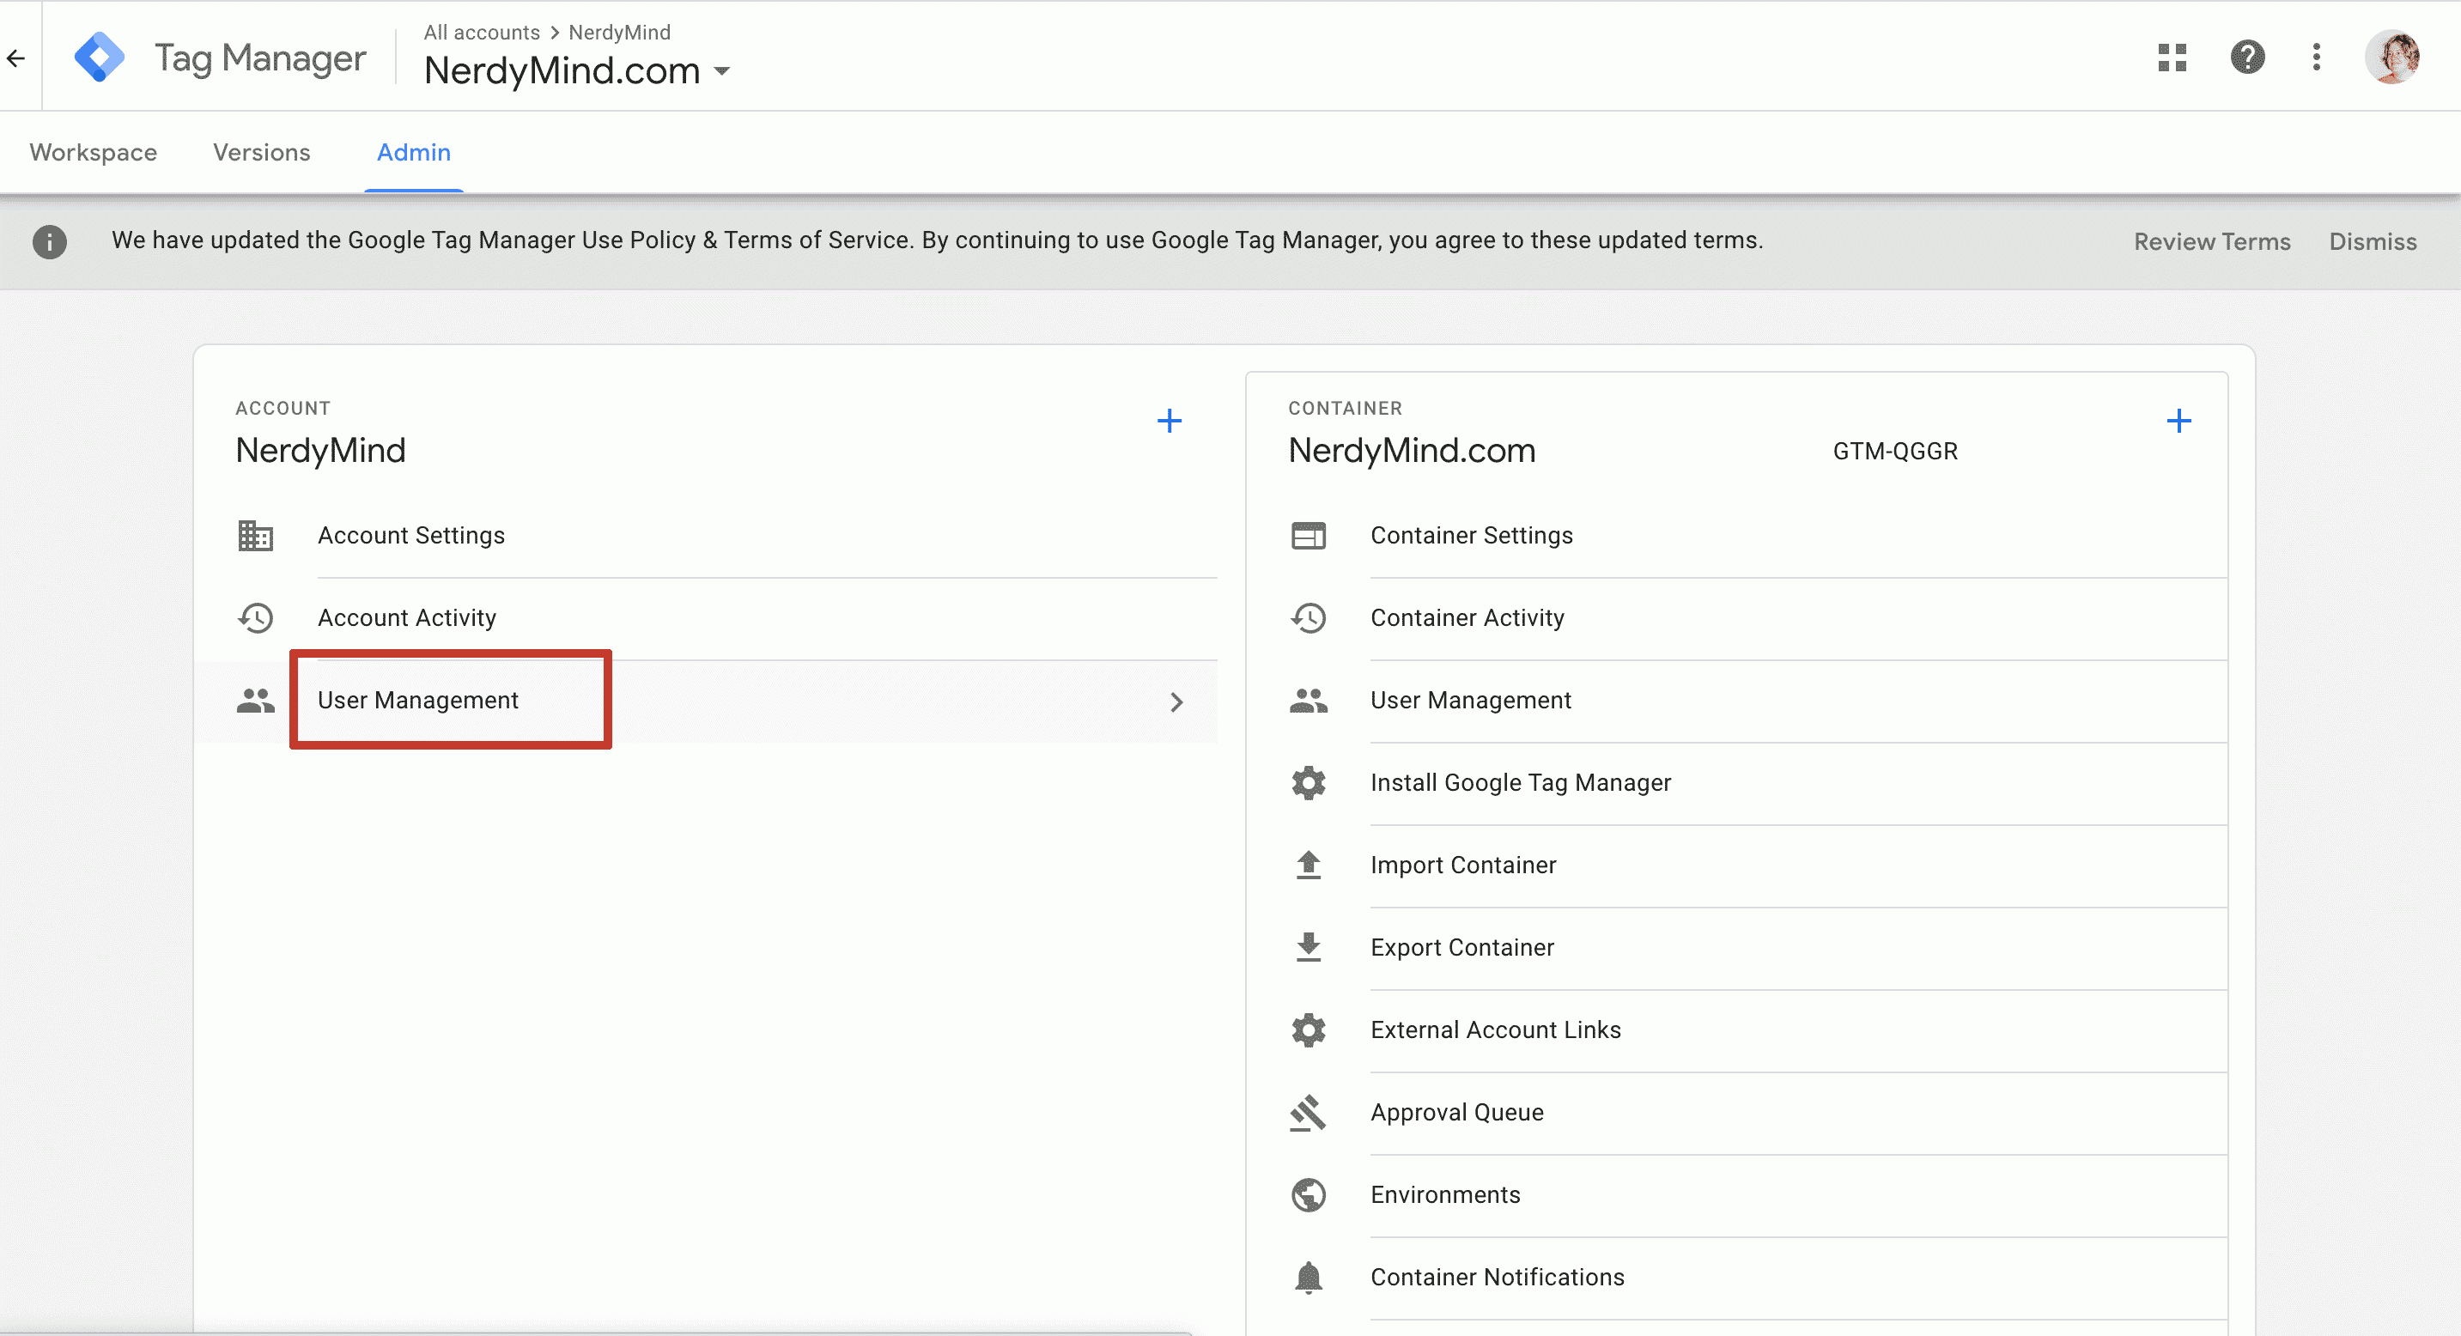Open the three-dot more options menu
Image resolution: width=2461 pixels, height=1336 pixels.
tap(2317, 58)
